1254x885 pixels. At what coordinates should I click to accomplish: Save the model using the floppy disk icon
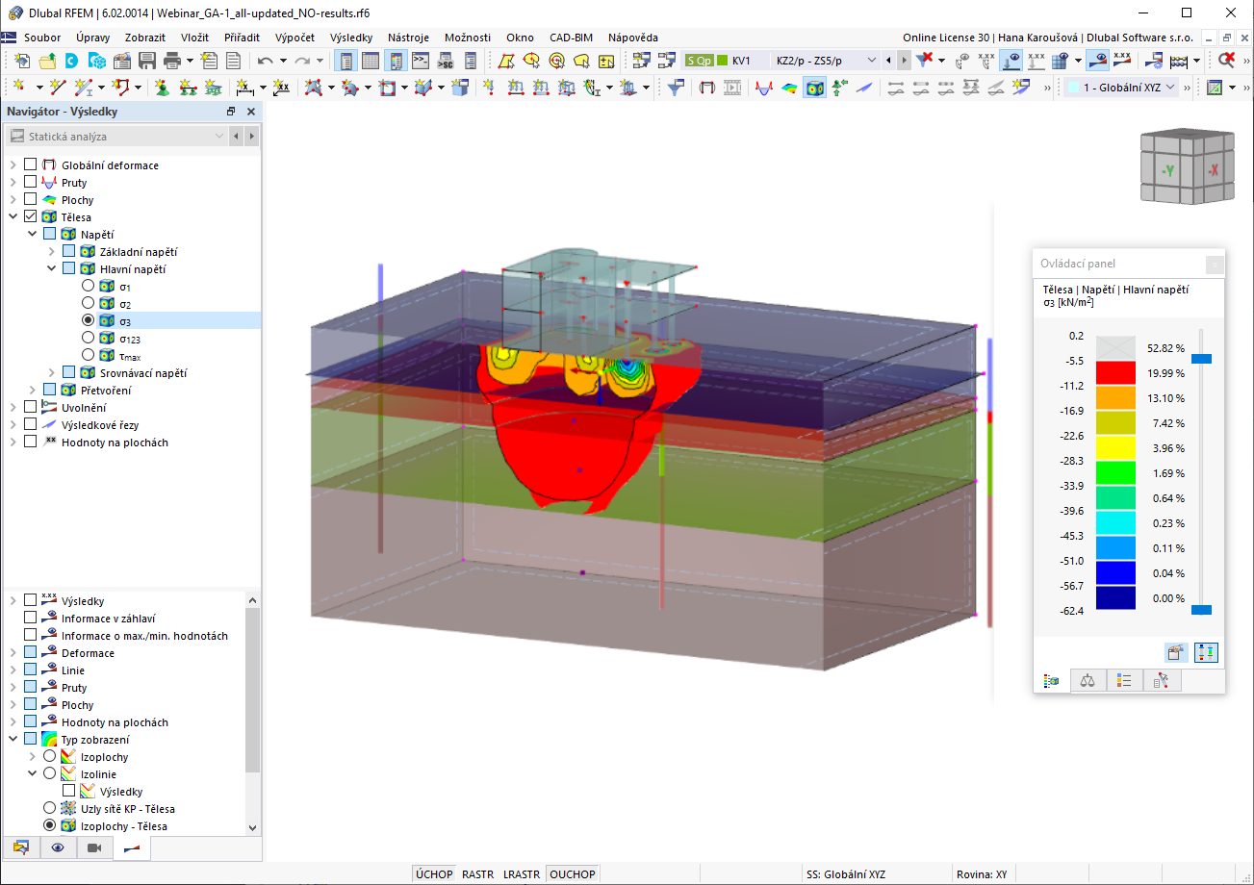147,61
